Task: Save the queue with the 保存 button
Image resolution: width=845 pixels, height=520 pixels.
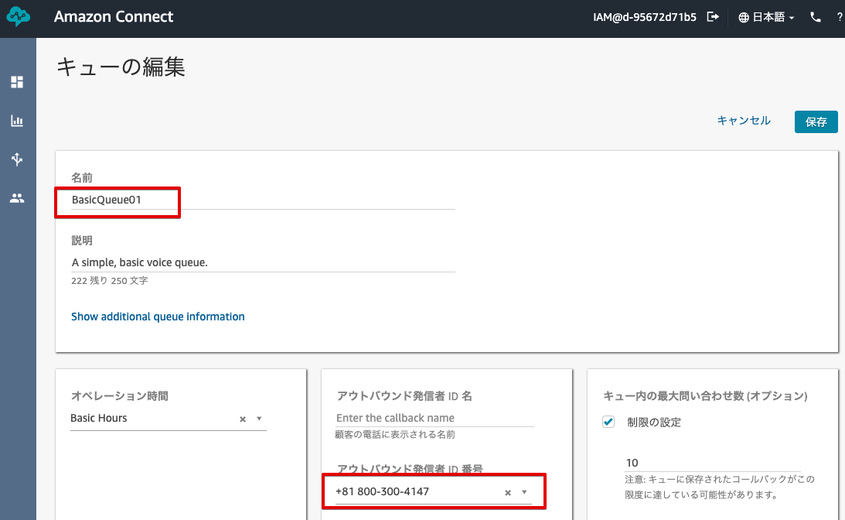Action: pos(816,121)
